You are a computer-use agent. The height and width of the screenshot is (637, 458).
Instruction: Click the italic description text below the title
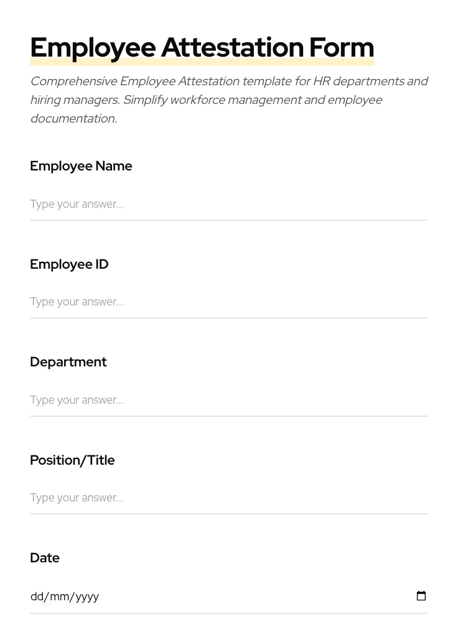pyautogui.click(x=229, y=100)
